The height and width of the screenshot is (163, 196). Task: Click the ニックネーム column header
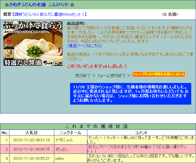tap(71, 132)
